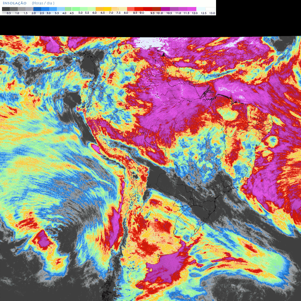This screenshot has height=301, width=301.
Task: Click the '5.5' legend value
Action: [x=87, y=13]
